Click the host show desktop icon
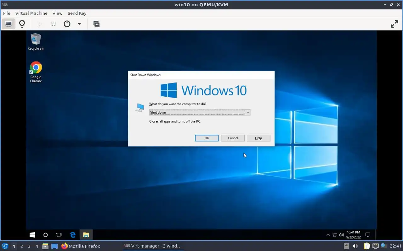 [54, 246]
